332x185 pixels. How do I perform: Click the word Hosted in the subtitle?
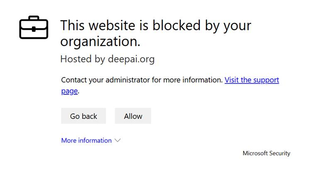pyautogui.click(x=76, y=59)
